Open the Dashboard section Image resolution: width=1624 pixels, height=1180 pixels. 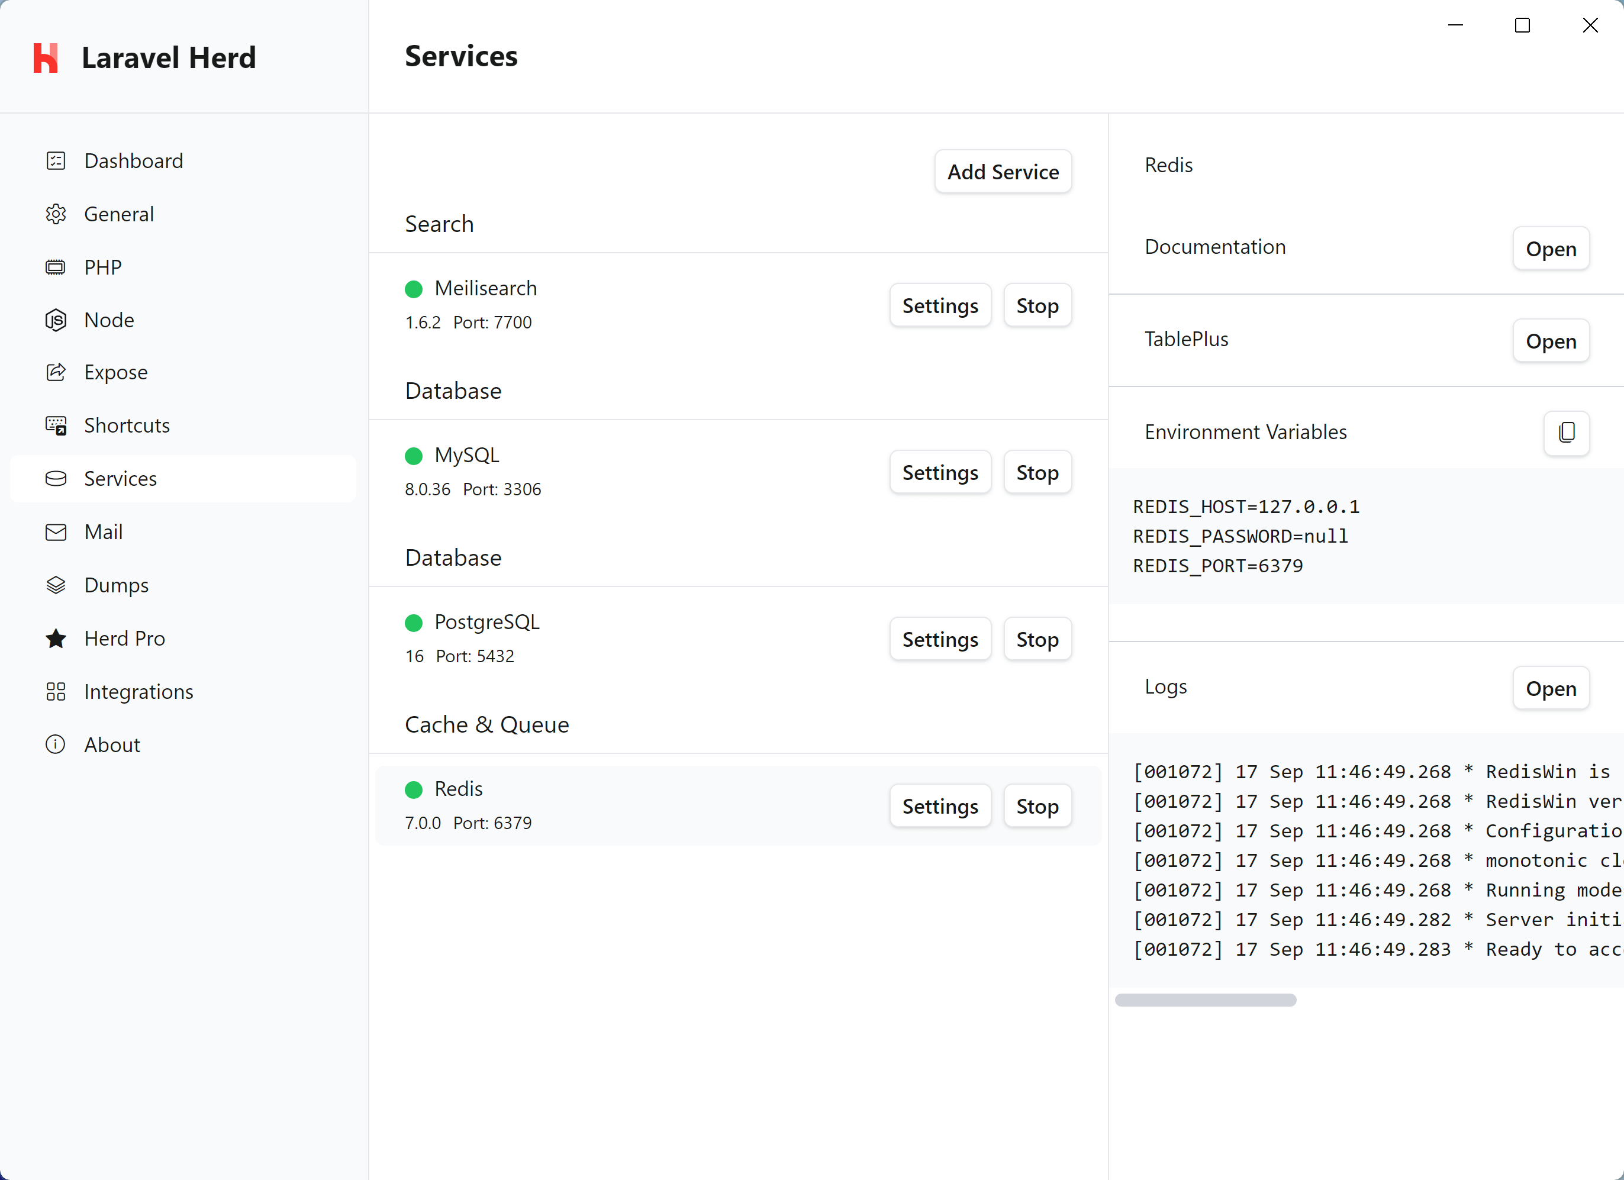(133, 160)
